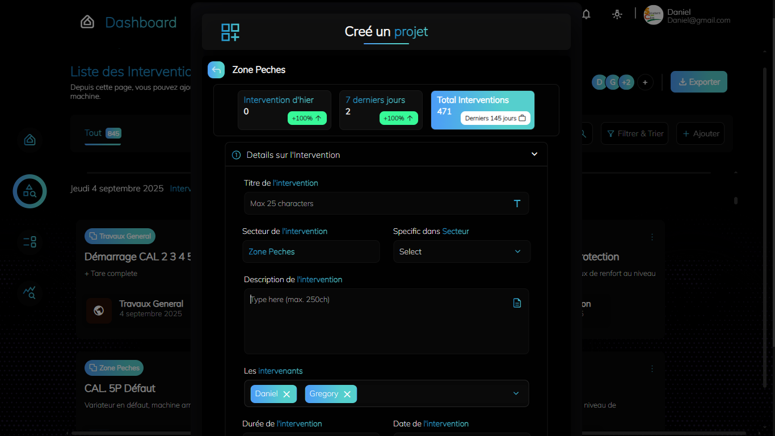Click the Derniers 145 jours badge
775x436 pixels.
pyautogui.click(x=495, y=118)
